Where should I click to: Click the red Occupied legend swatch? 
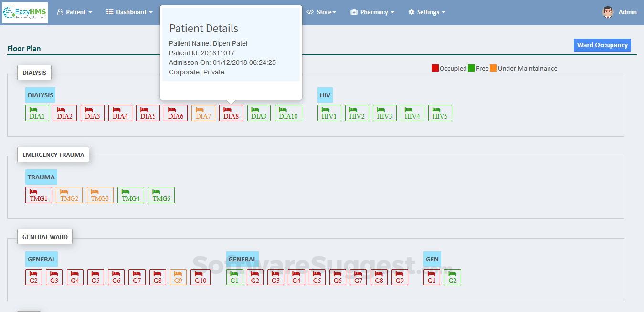point(435,68)
